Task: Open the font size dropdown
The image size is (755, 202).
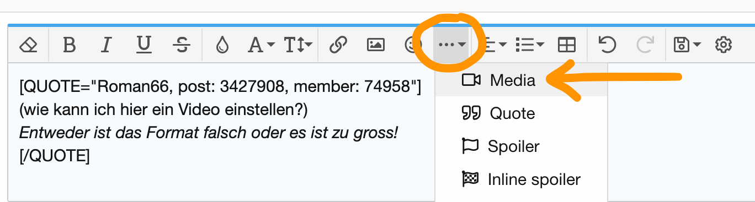Action: (x=299, y=45)
